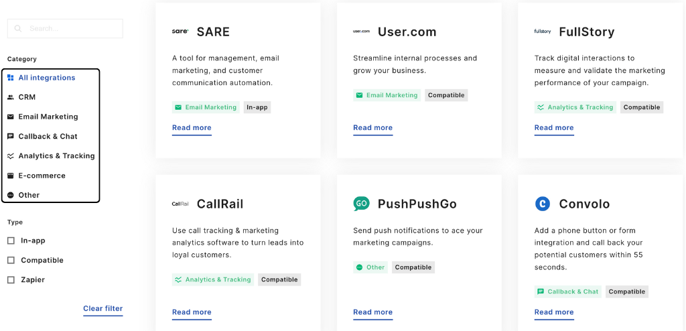Enable the In-app type checkbox
This screenshot has width=686, height=331.
[11, 241]
